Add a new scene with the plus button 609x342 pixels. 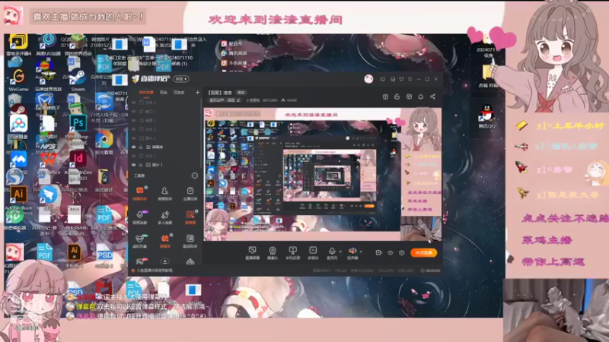[197, 92]
